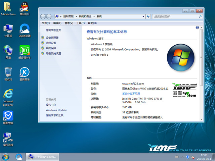Click the keyboard icon in system tray
Image resolution: width=215 pixels, height=161 pixels.
tap(177, 157)
